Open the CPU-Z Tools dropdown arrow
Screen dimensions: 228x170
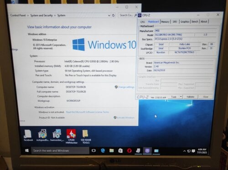(181, 96)
